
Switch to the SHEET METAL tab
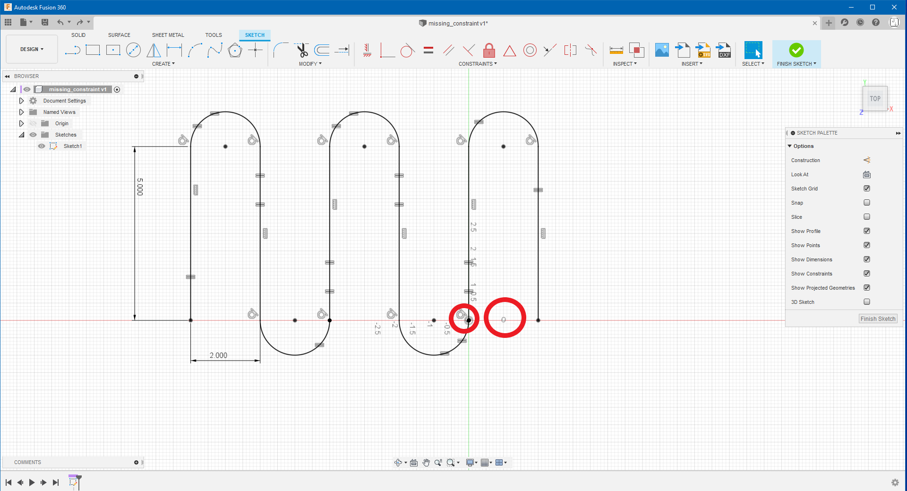(x=168, y=35)
